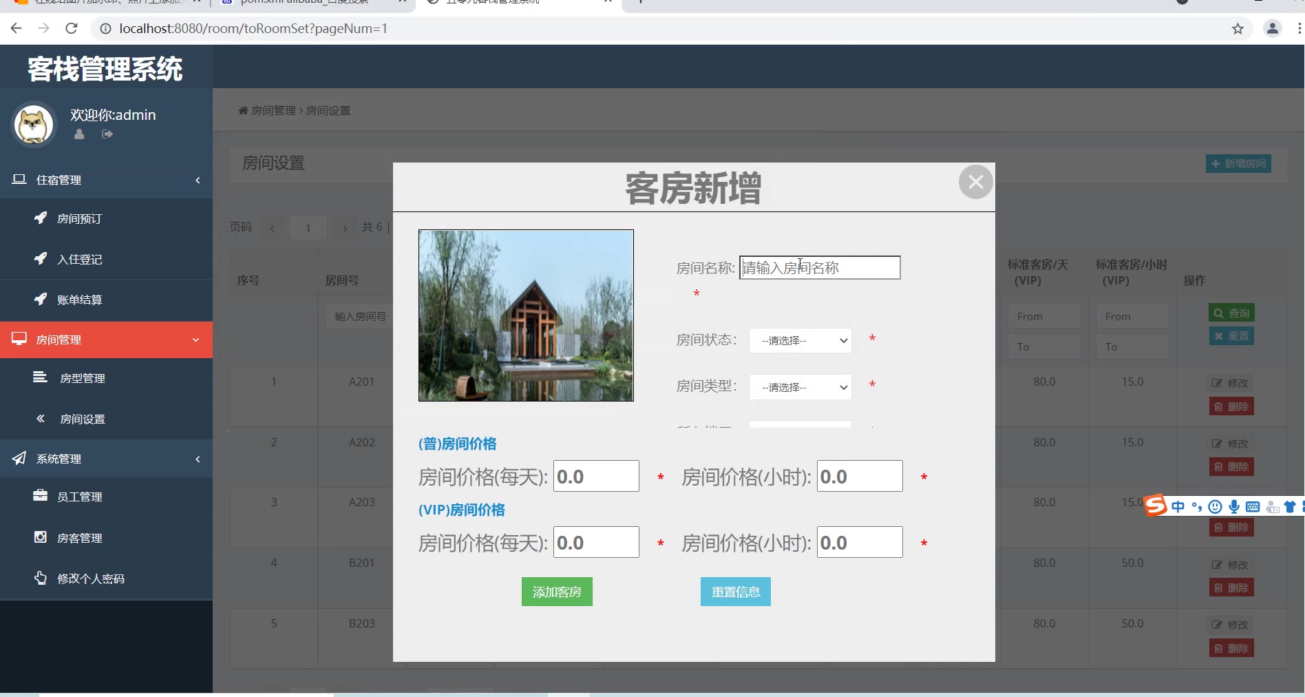Open 账单结算 in the sidebar
The height and width of the screenshot is (697, 1305).
coord(106,300)
